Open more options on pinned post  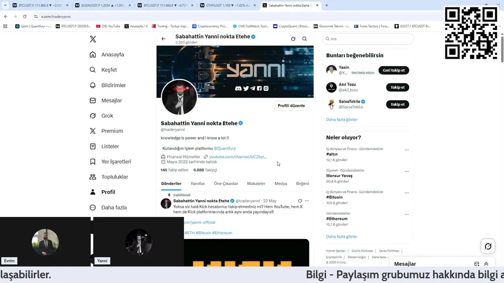tap(307, 201)
